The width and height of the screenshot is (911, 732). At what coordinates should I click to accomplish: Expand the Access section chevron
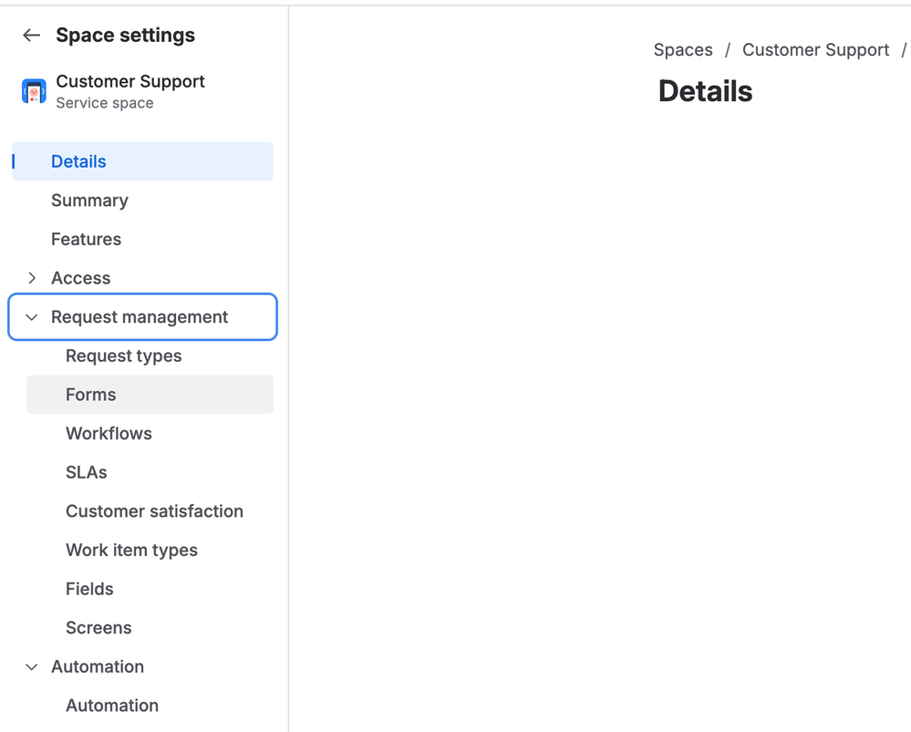click(32, 278)
